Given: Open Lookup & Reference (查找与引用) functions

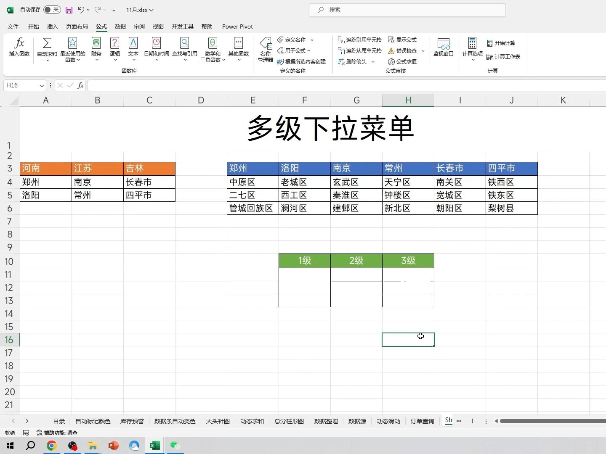Looking at the screenshot, I should tap(185, 49).
